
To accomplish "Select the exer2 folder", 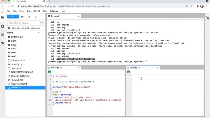I will (25, 45).
